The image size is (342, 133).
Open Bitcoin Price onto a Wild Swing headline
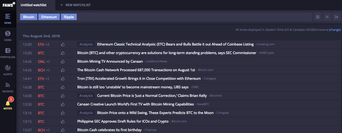[x=155, y=113]
